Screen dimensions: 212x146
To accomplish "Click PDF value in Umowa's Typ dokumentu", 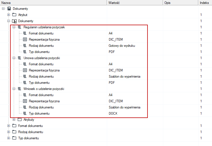I will pyautogui.click(x=112, y=82).
